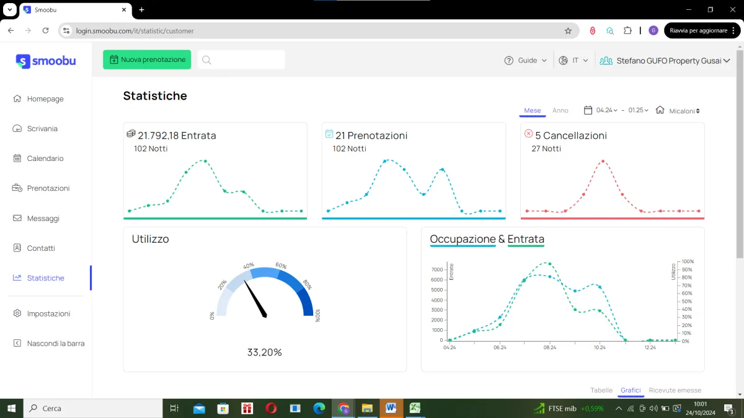Switch to the Mese view tab
This screenshot has width=744, height=418.
pyautogui.click(x=533, y=111)
